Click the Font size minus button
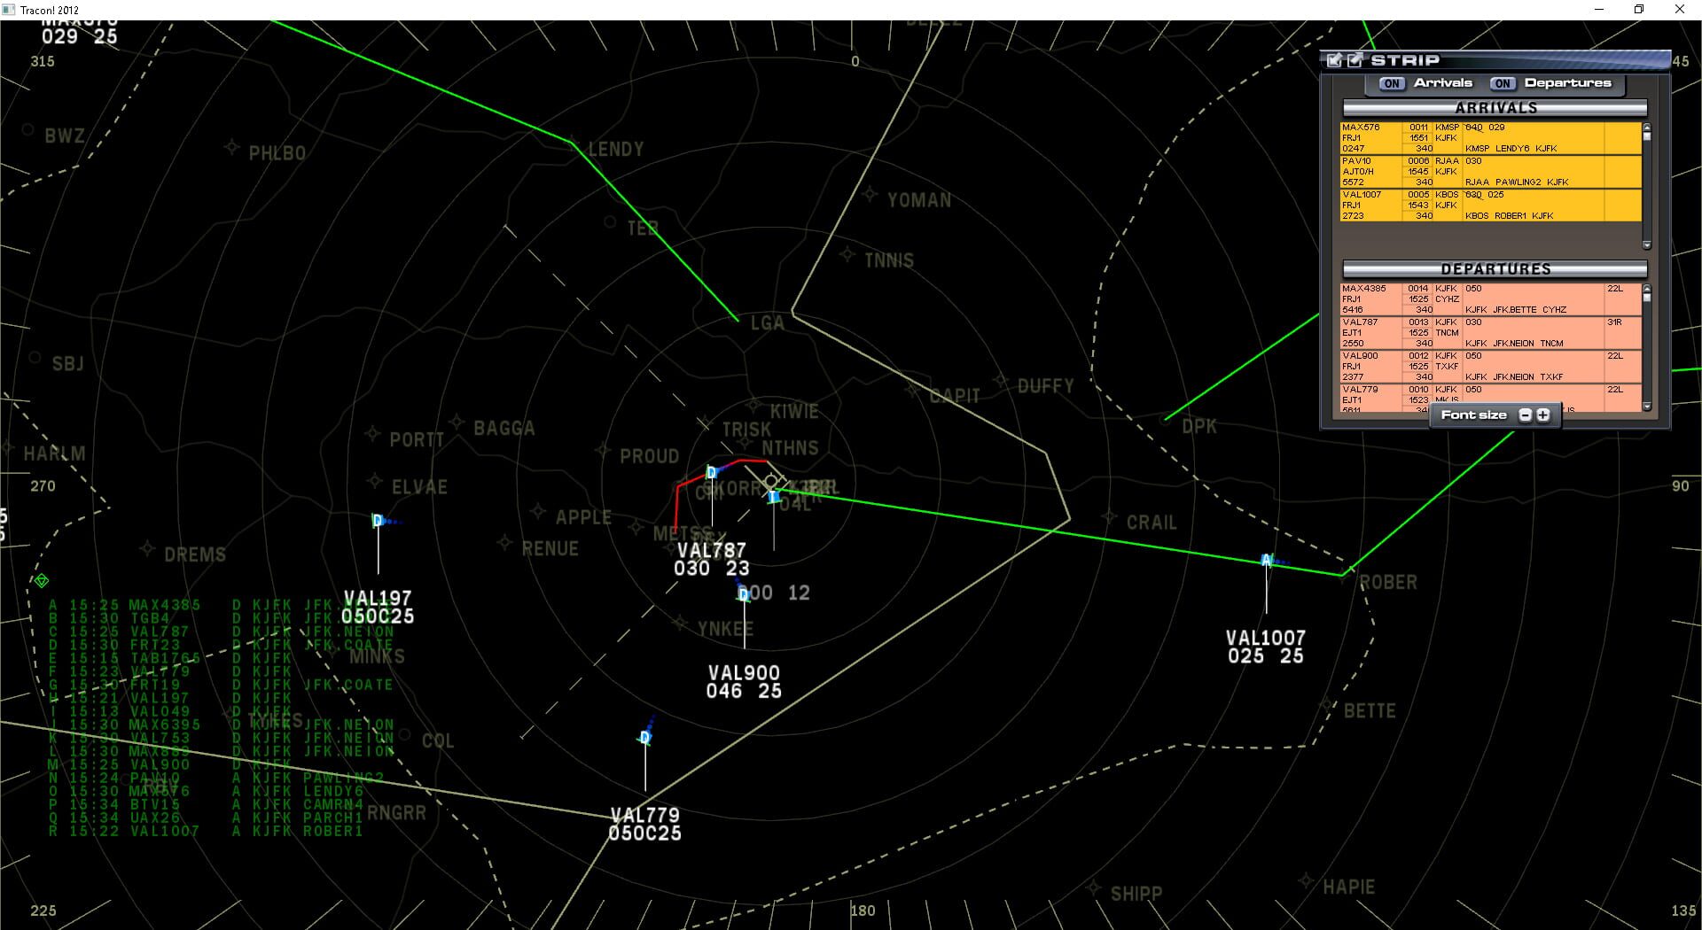 point(1525,414)
